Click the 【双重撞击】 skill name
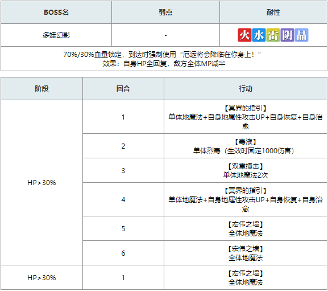The width and height of the screenshot is (328, 291). pyautogui.click(x=246, y=166)
